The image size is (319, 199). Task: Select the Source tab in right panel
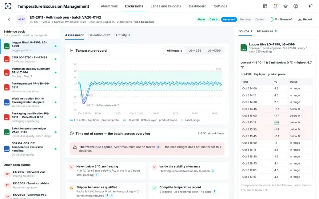245,31
